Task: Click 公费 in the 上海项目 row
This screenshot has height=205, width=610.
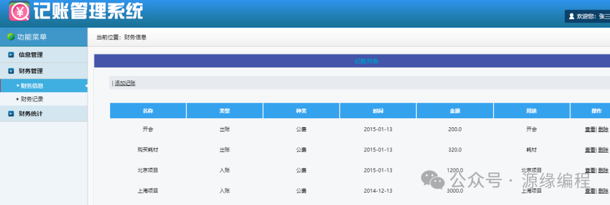Action: coord(301,190)
